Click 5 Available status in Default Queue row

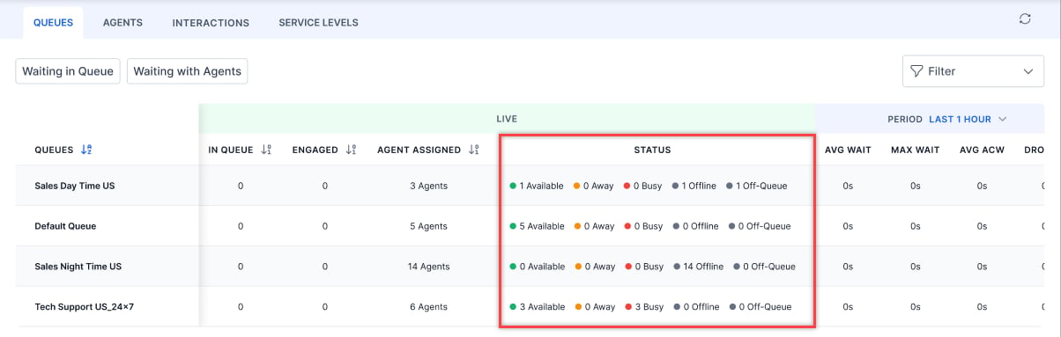click(537, 226)
